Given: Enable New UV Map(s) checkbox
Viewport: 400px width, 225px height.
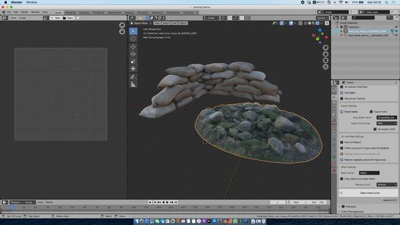Looking at the screenshot, I should click(342, 142).
